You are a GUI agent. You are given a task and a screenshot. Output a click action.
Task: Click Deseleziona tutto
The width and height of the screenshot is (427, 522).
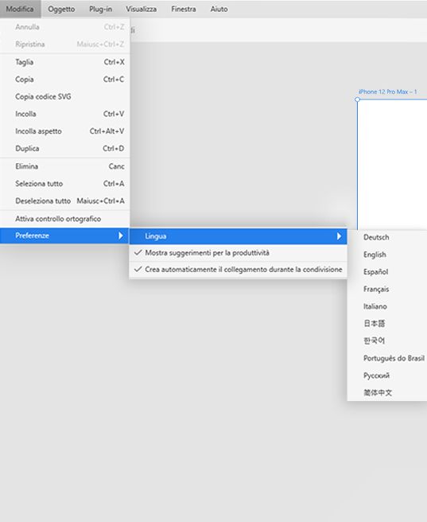65,201
